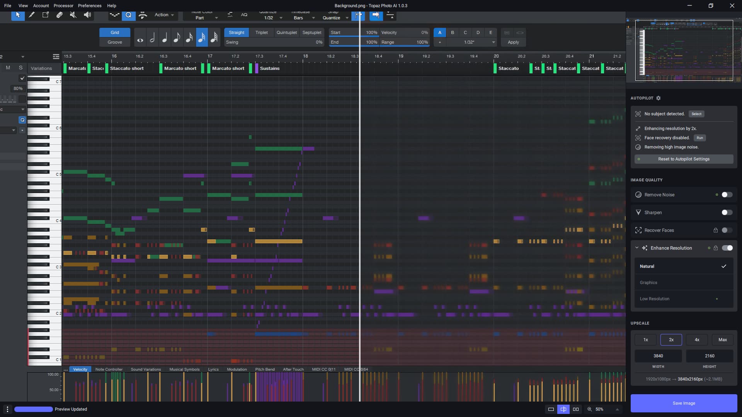742x417 pixels.
Task: Switch to single image view mode
Action: tap(551, 409)
